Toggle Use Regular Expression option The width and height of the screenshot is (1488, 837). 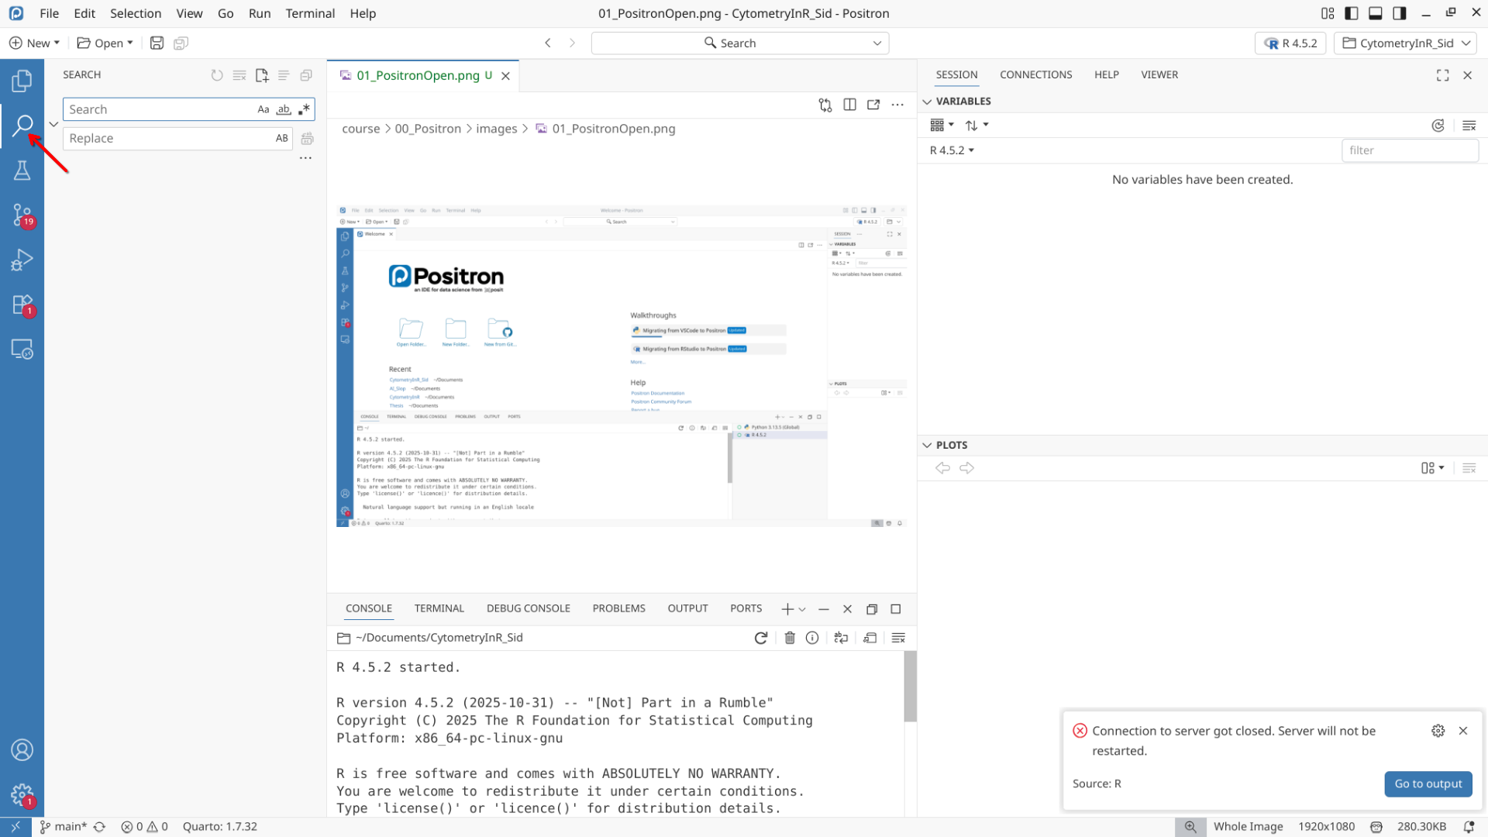click(x=304, y=109)
